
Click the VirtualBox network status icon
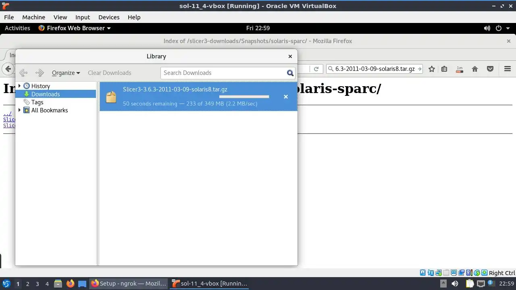click(438, 273)
